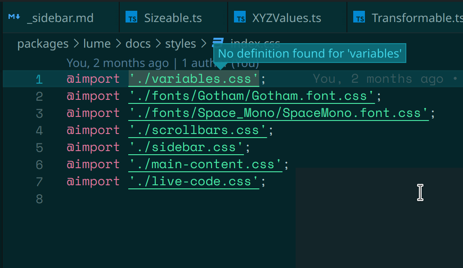This screenshot has width=463, height=268.
Task: Click the Markdown icon on _sidebar.md tab
Action: [x=13, y=17]
